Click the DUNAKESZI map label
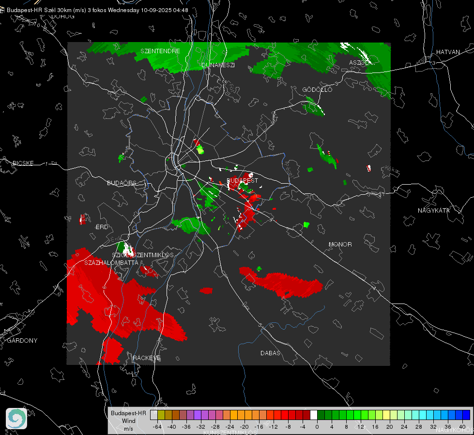 218,65
